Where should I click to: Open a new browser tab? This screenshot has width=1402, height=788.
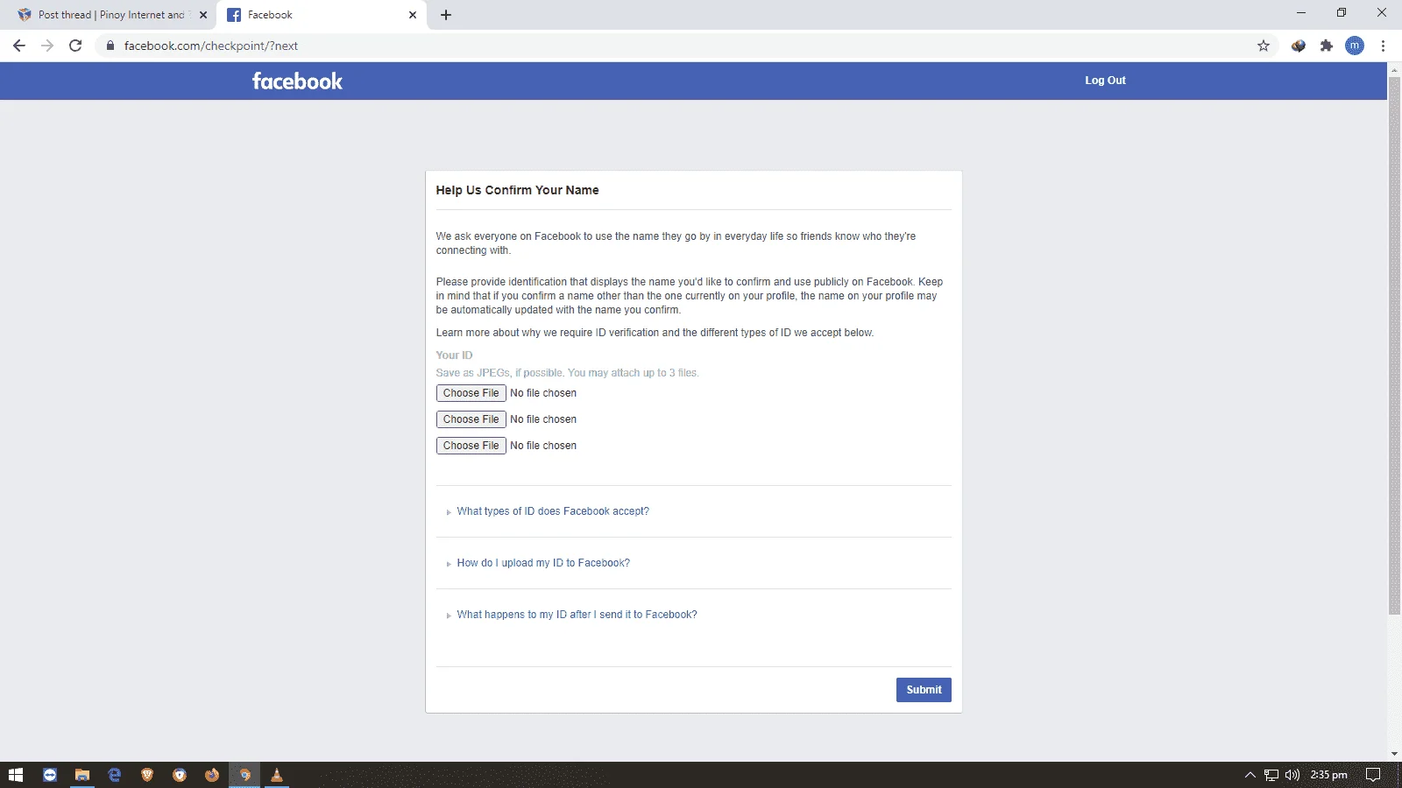point(446,15)
